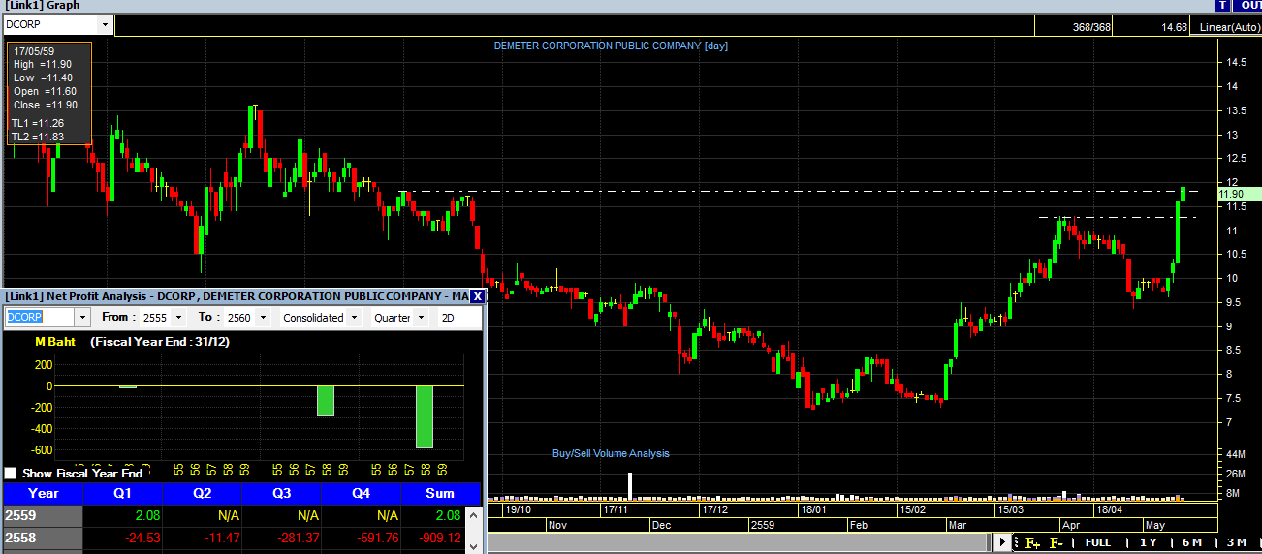
Task: Open symbol dropdown arrow in Net Profit Analysis
Action: pyautogui.click(x=82, y=317)
